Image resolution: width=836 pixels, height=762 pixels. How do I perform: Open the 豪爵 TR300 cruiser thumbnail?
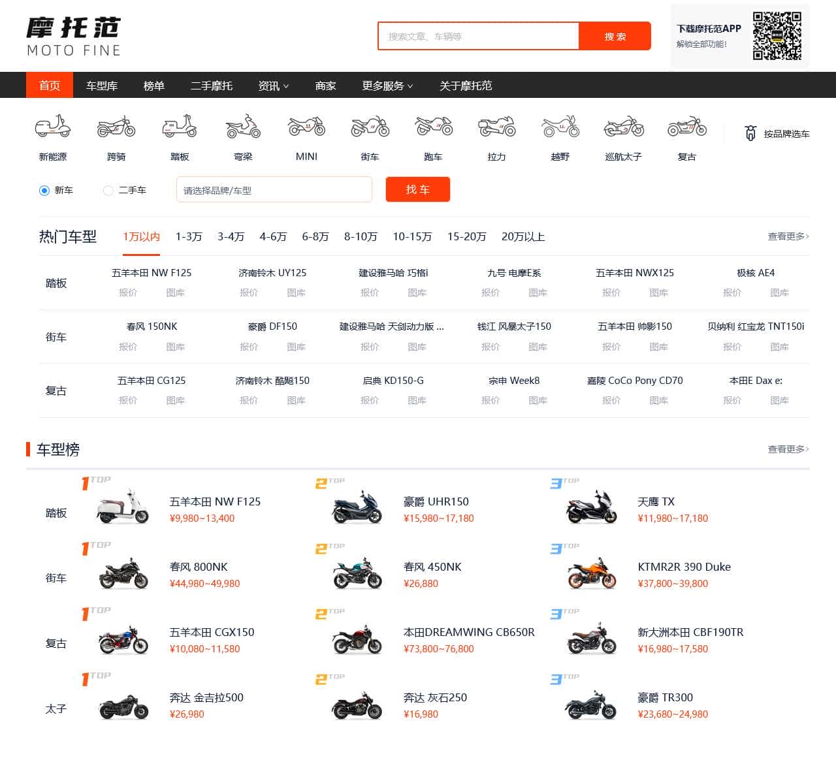tap(591, 705)
